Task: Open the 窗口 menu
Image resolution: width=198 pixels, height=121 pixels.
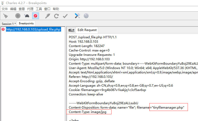Action: pyautogui.click(x=47, y=9)
